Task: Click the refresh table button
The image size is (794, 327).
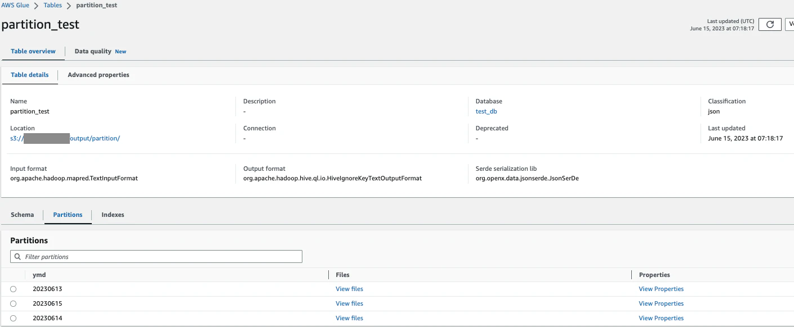Action: point(770,24)
